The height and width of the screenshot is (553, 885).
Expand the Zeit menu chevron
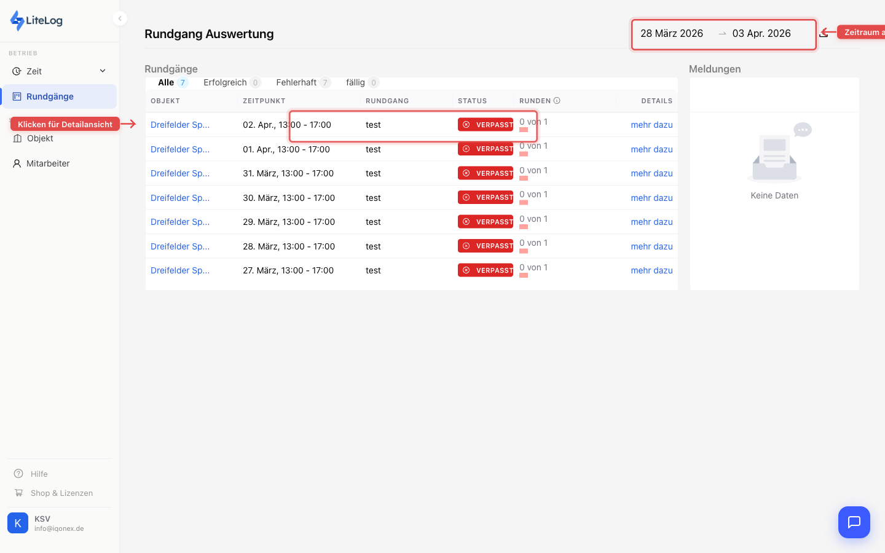(x=103, y=71)
